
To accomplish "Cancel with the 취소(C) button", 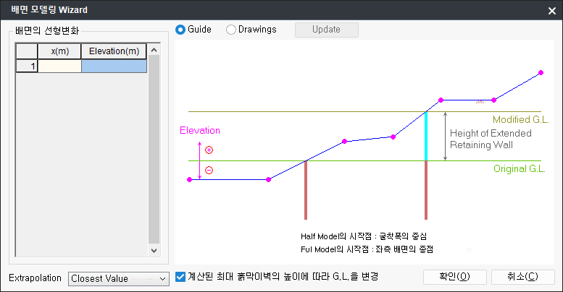I will [x=522, y=277].
